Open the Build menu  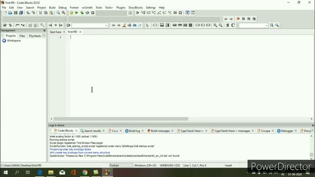tap(52, 8)
